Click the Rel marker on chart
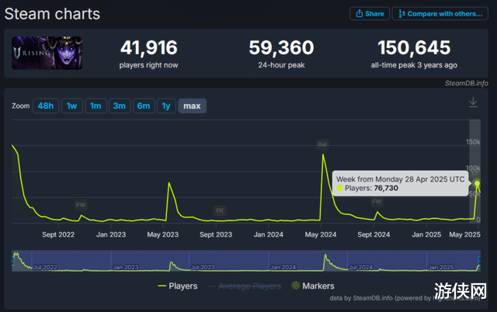This screenshot has width=497, height=312. click(322, 144)
